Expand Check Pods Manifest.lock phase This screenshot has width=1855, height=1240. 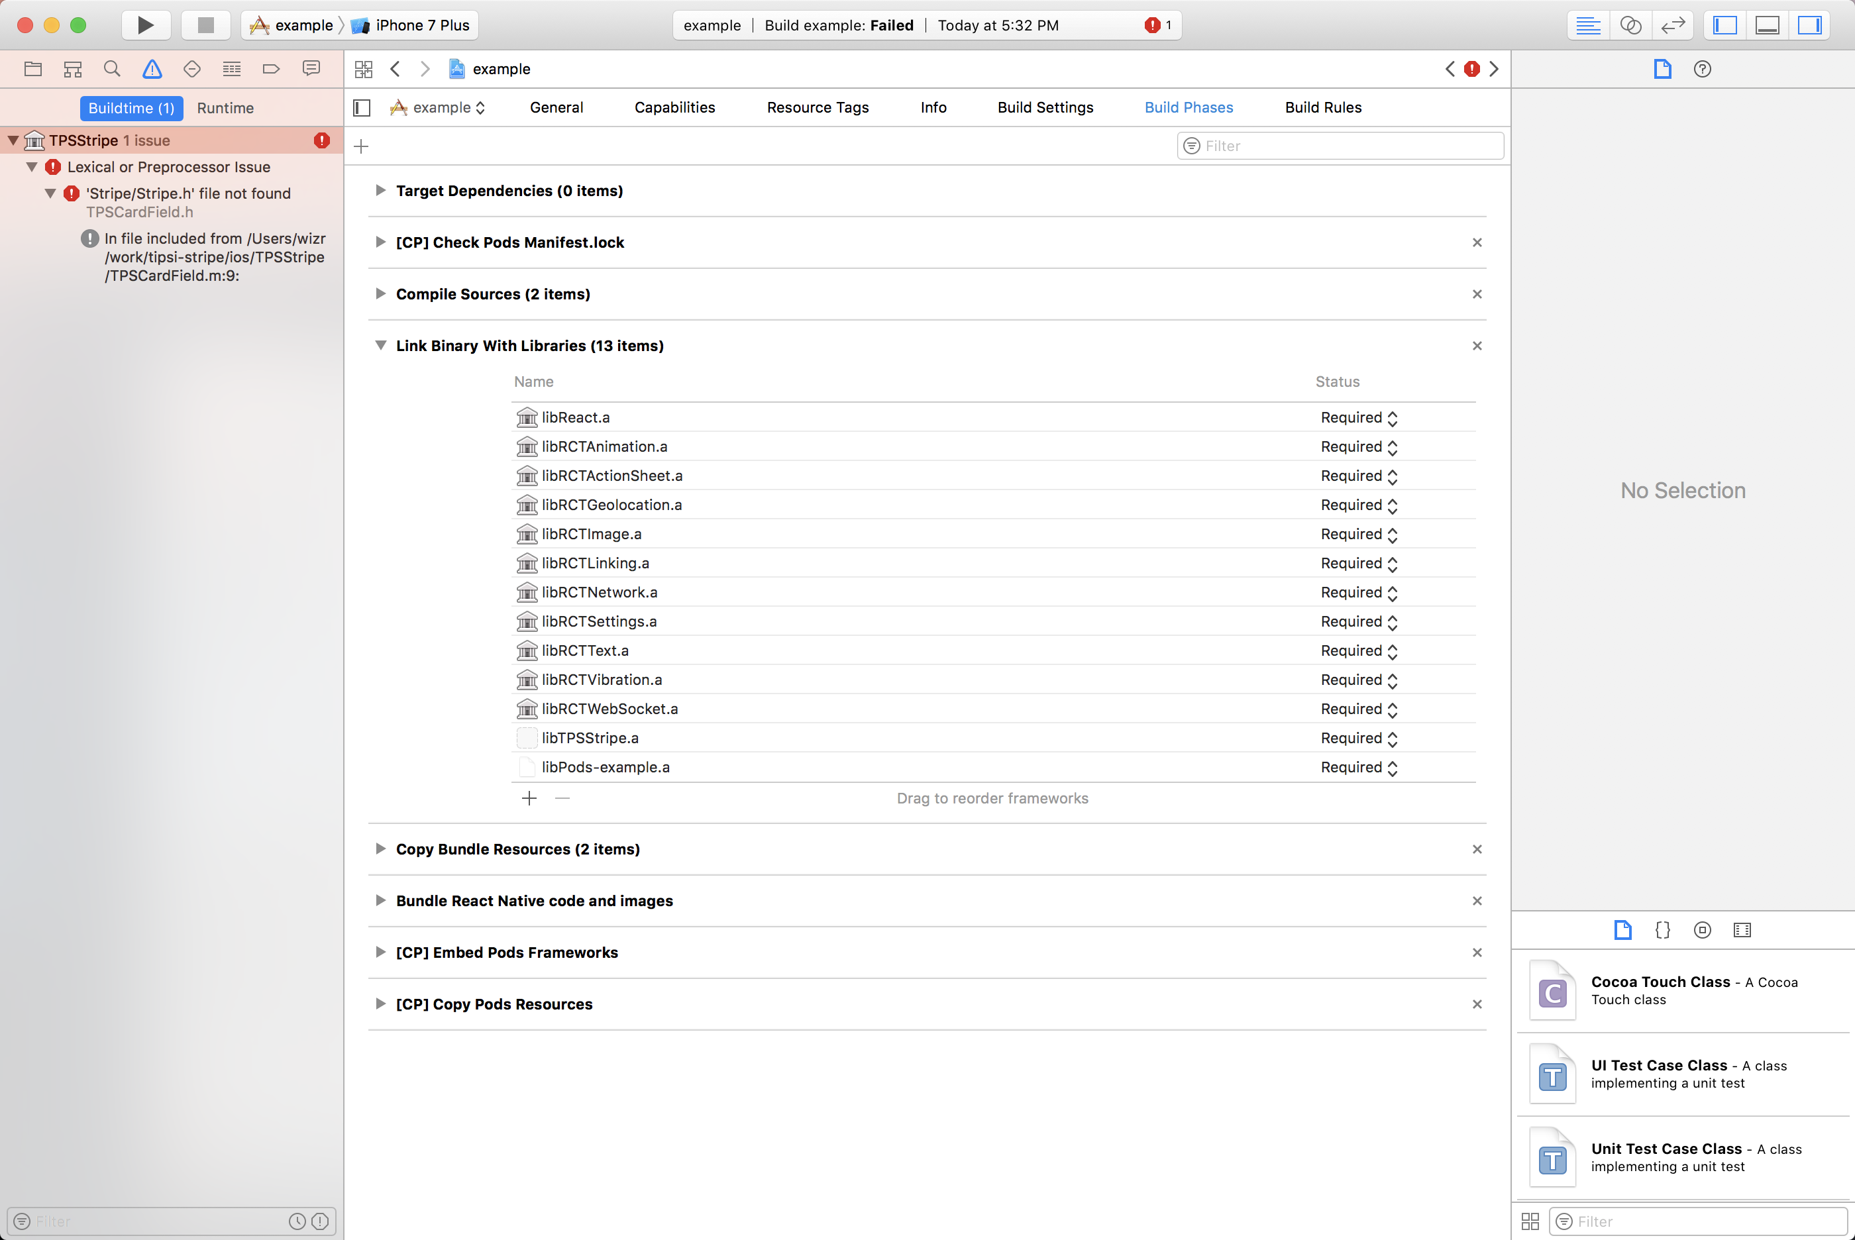380,242
